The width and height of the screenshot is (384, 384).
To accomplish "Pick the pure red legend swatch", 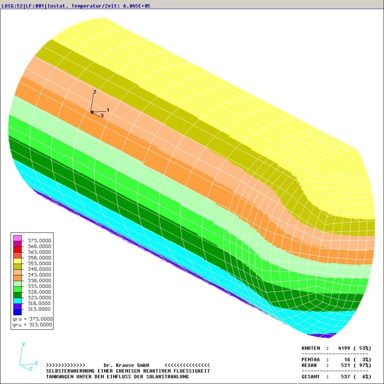I will 17,249.
